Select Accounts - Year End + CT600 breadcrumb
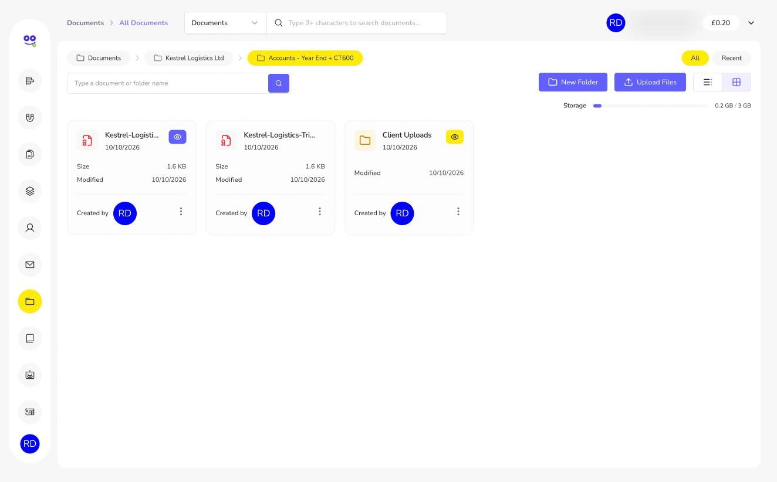The height and width of the screenshot is (482, 777). point(305,58)
